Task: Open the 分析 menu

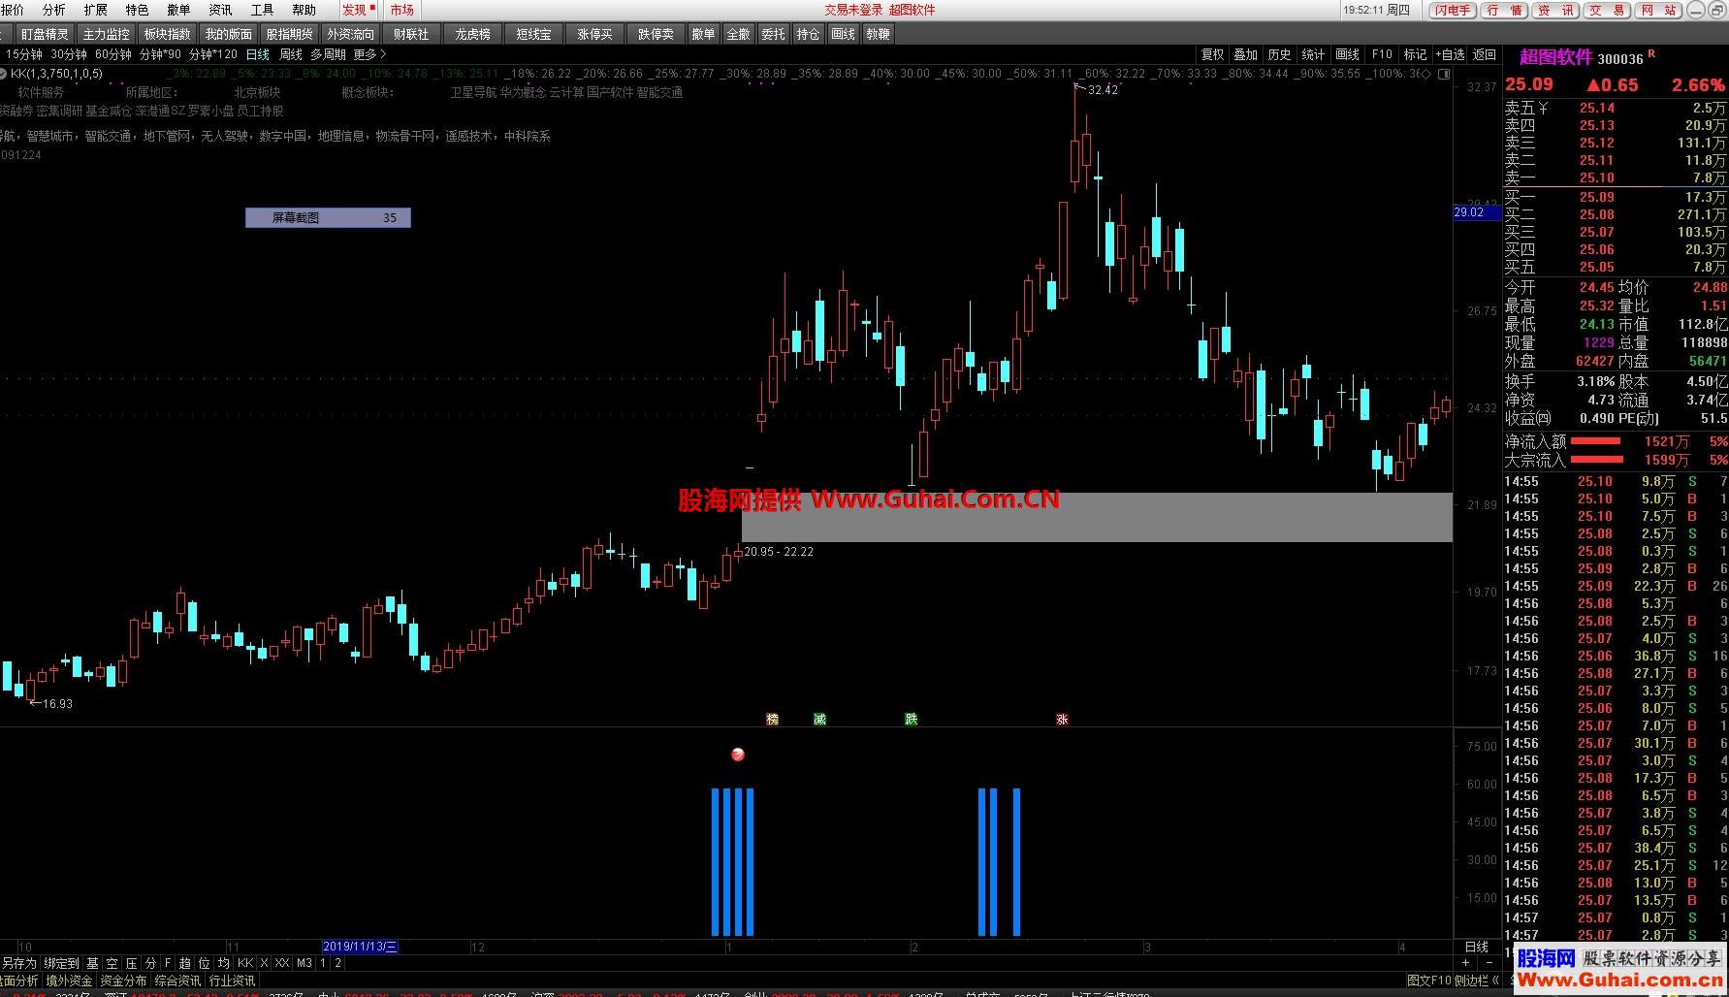Action: tap(54, 10)
